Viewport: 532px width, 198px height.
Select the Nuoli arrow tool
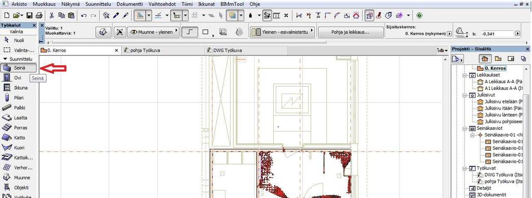click(18, 40)
